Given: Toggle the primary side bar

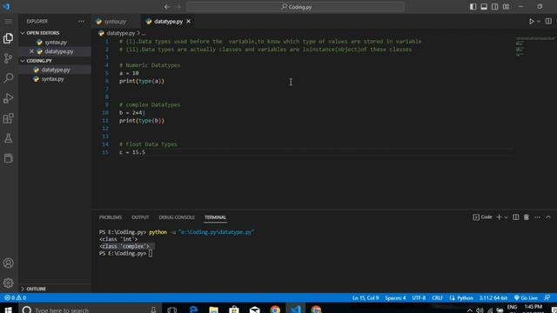Looking at the screenshot, I should point(473,7).
